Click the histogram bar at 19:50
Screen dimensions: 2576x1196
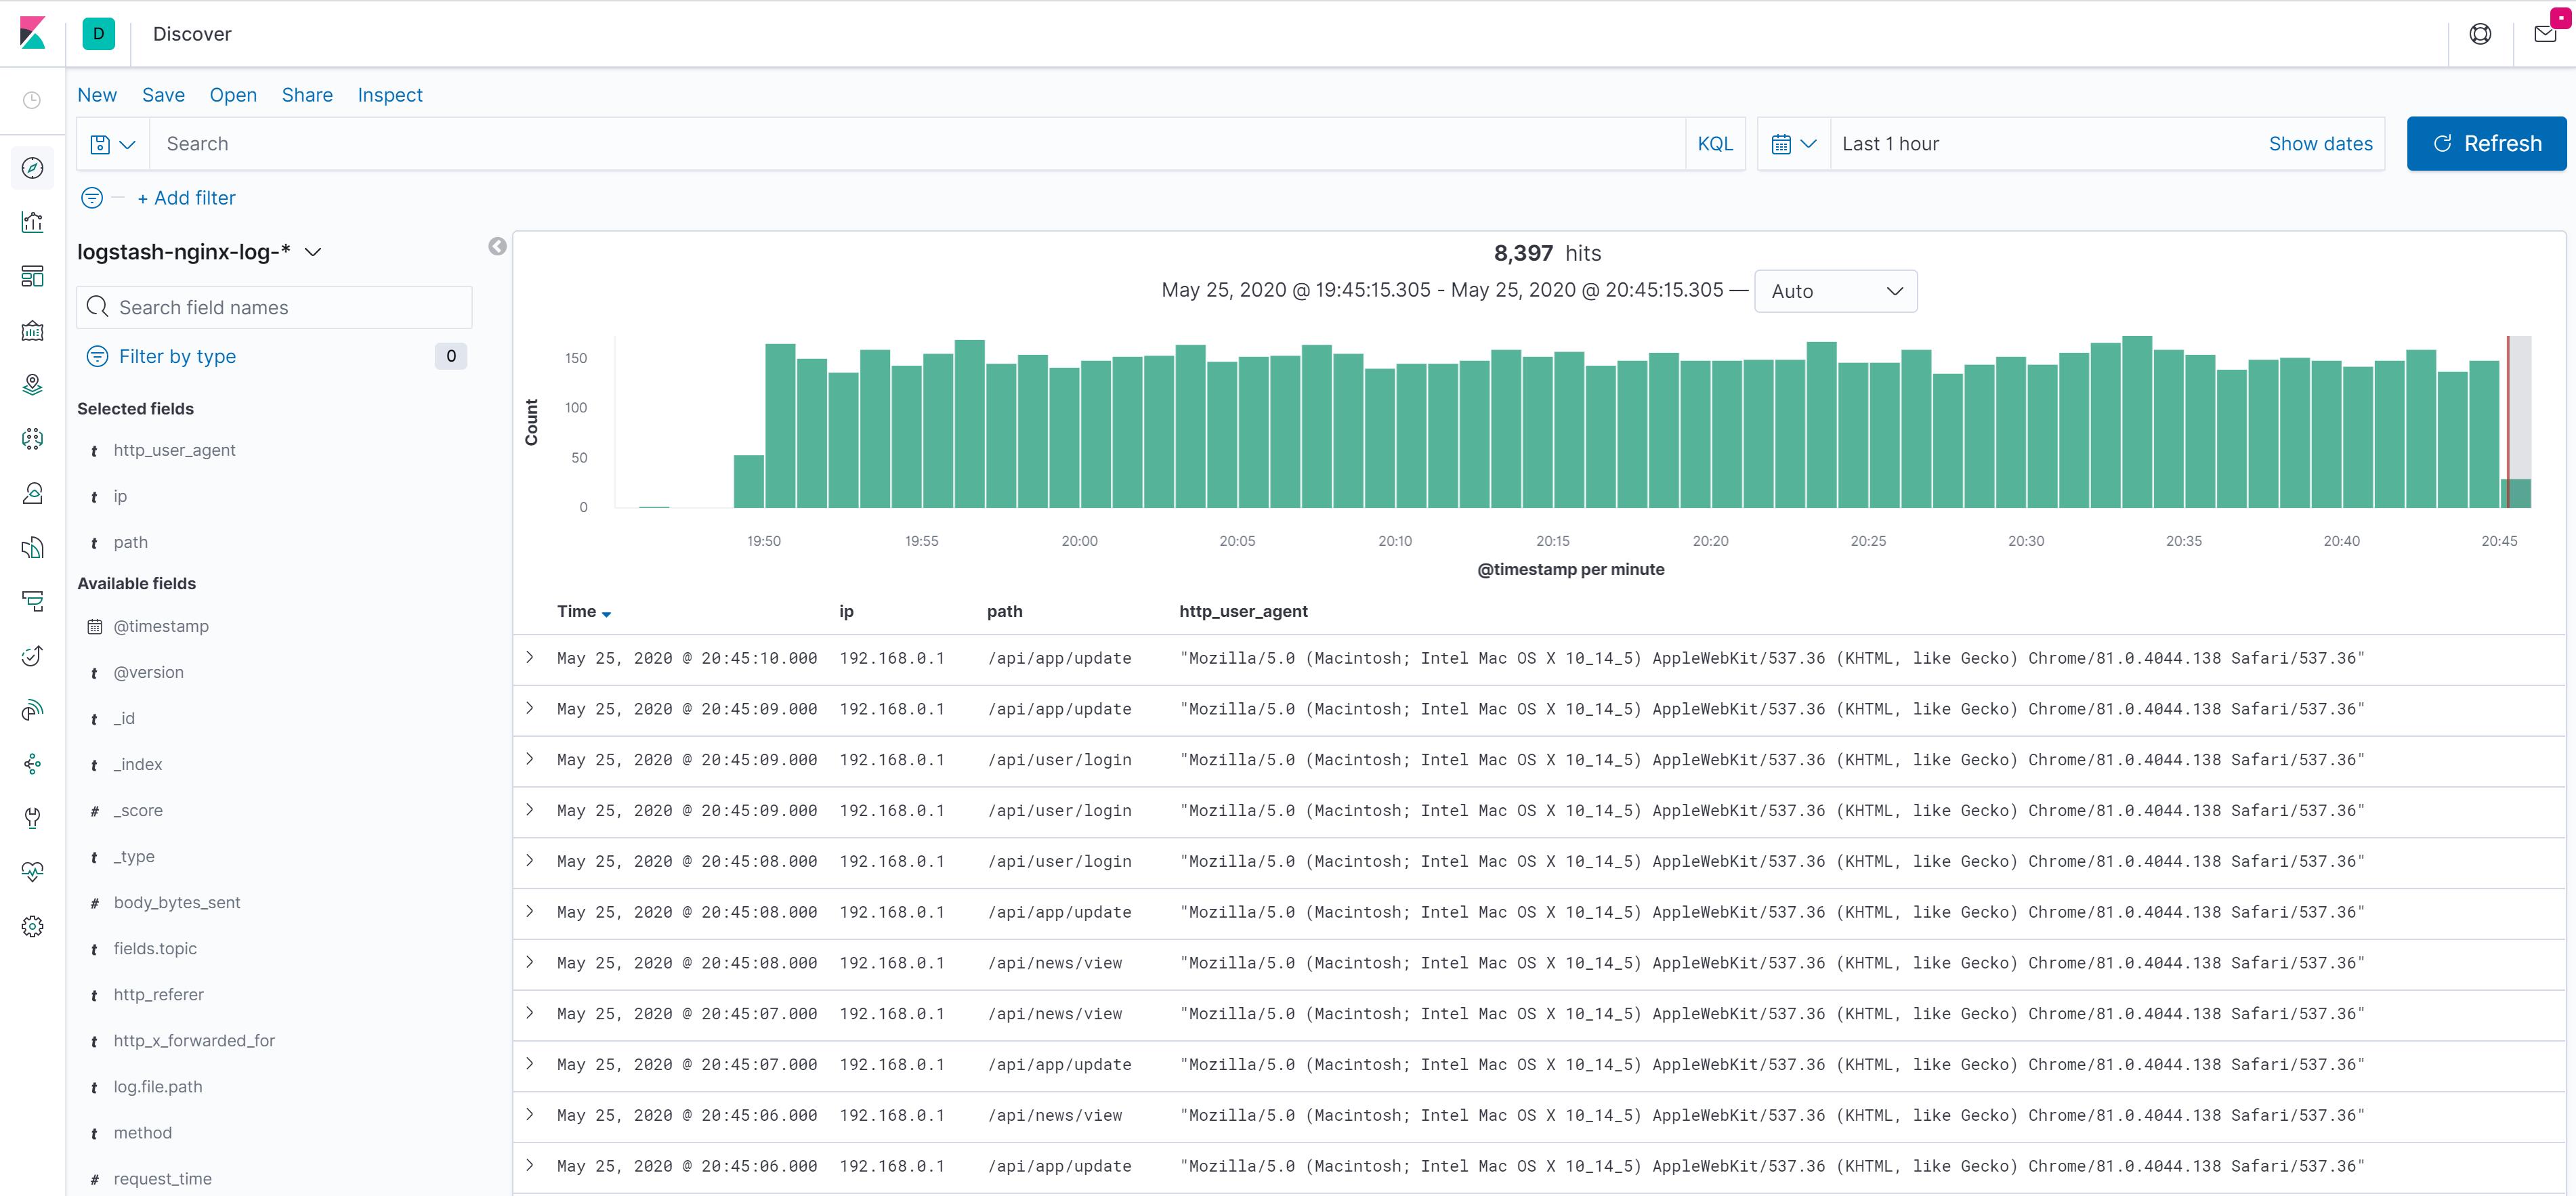[x=780, y=426]
